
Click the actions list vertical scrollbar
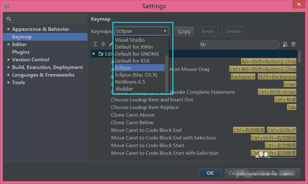(299, 57)
